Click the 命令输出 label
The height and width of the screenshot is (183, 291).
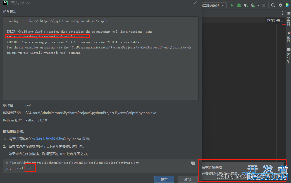tap(10, 11)
